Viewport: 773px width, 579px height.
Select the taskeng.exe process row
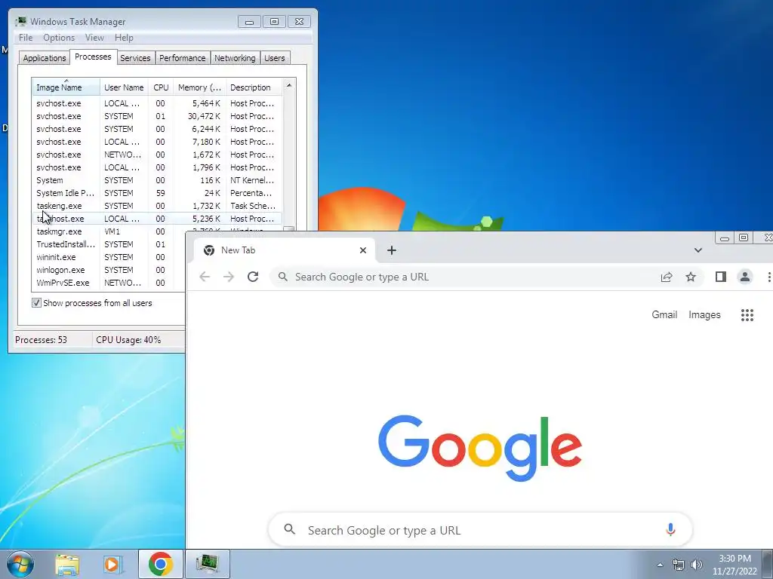coord(157,206)
